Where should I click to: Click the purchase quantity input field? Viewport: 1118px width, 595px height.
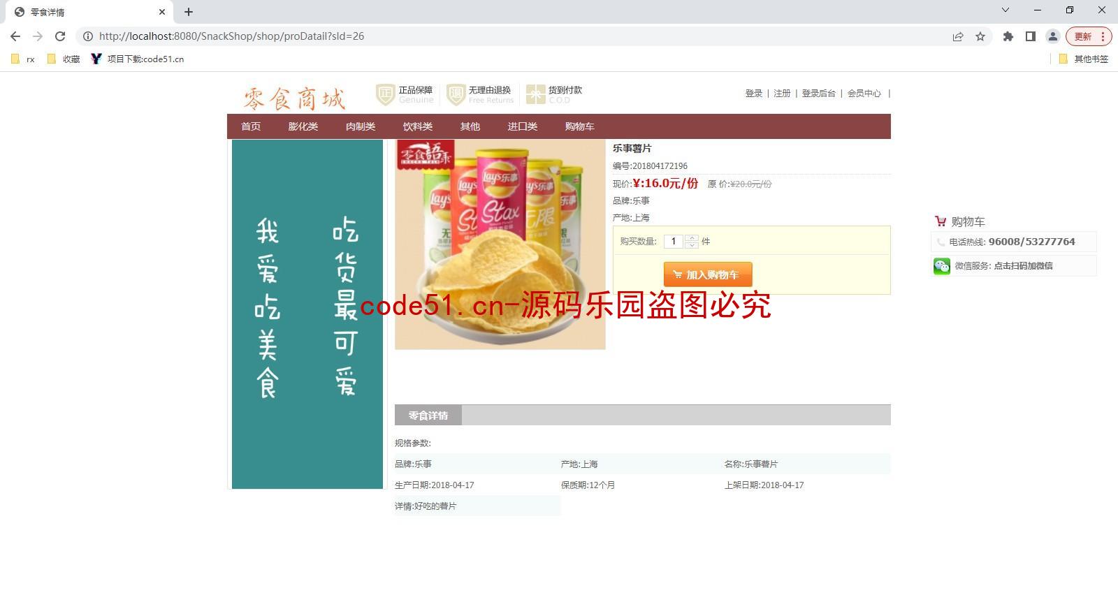point(674,242)
